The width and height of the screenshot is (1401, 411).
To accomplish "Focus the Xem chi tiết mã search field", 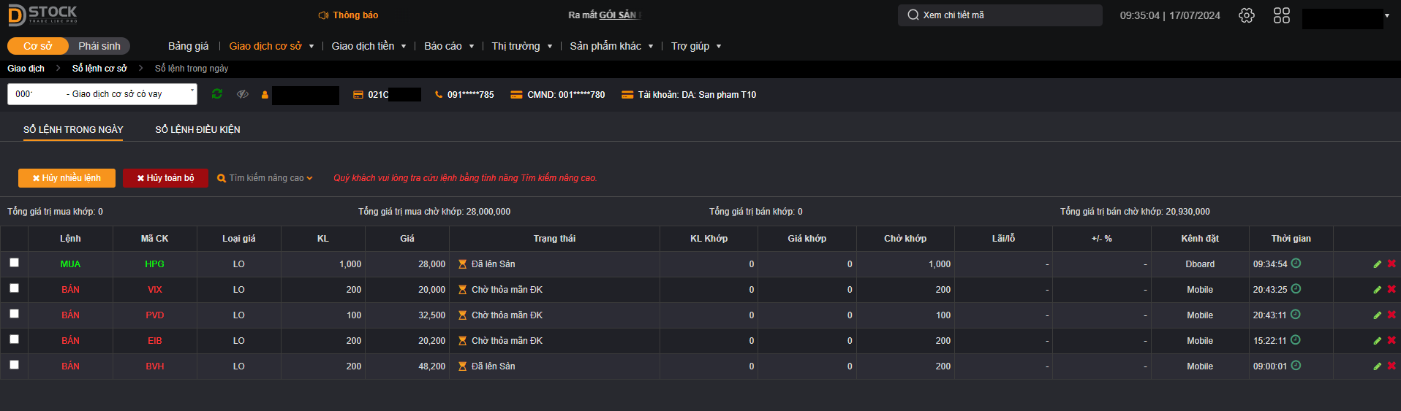I will click(1000, 15).
